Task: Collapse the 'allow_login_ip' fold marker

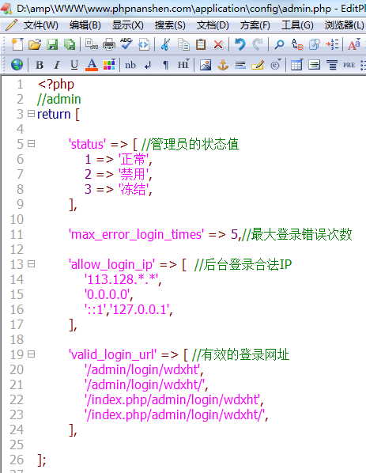Action: pyautogui.click(x=31, y=264)
